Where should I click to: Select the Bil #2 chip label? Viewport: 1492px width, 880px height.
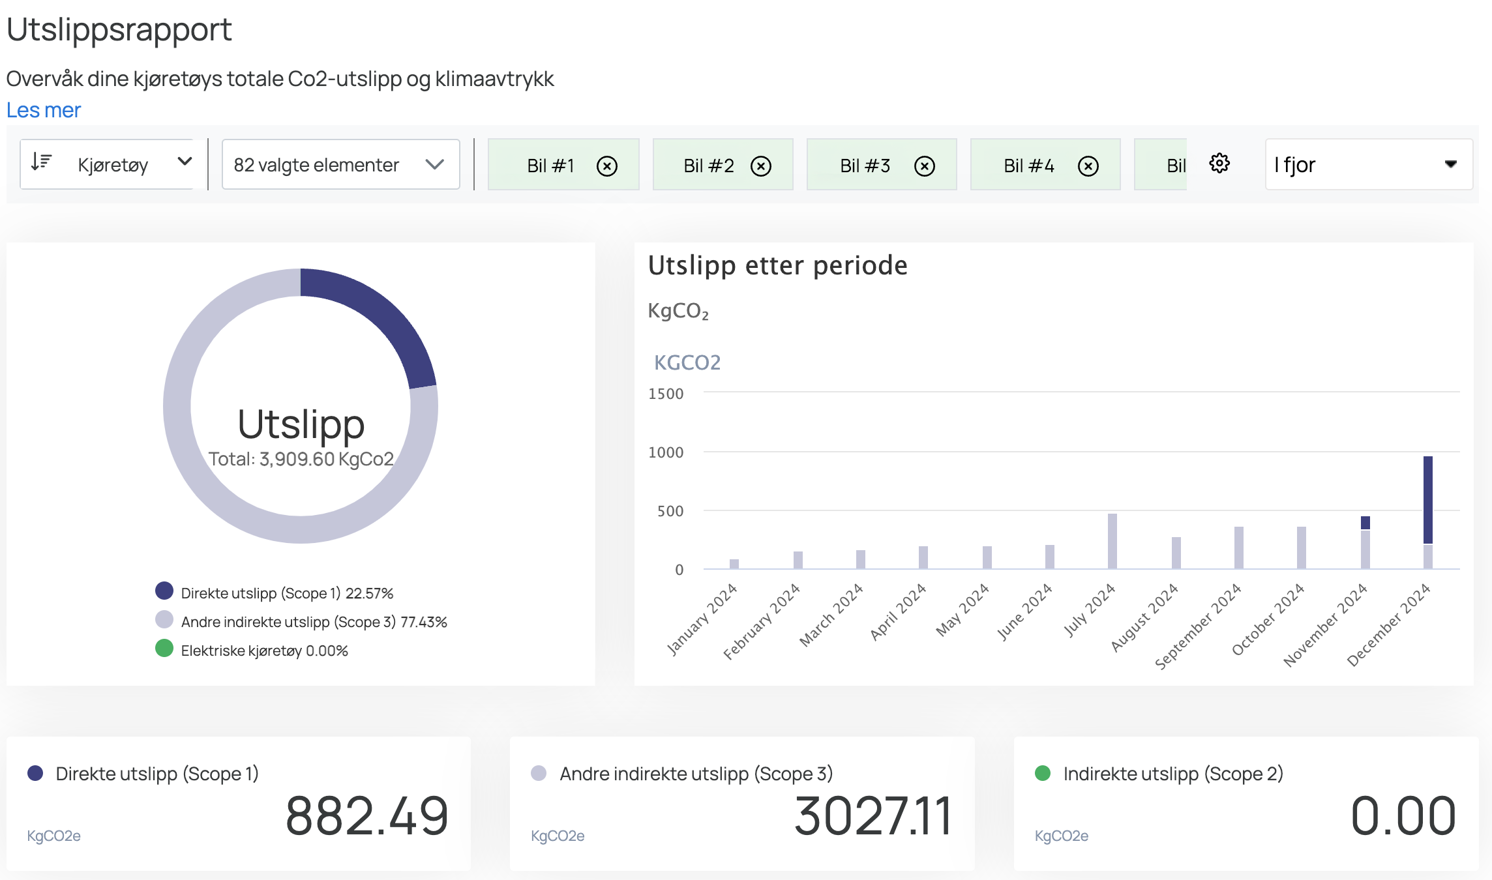(x=709, y=166)
